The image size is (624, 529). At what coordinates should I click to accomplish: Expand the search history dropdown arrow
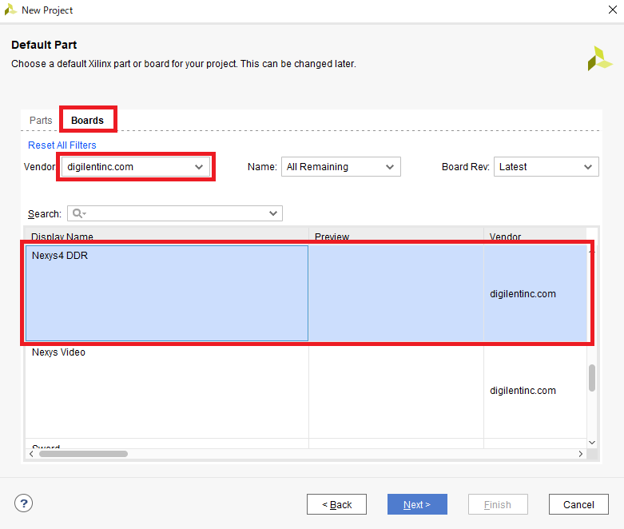(273, 213)
